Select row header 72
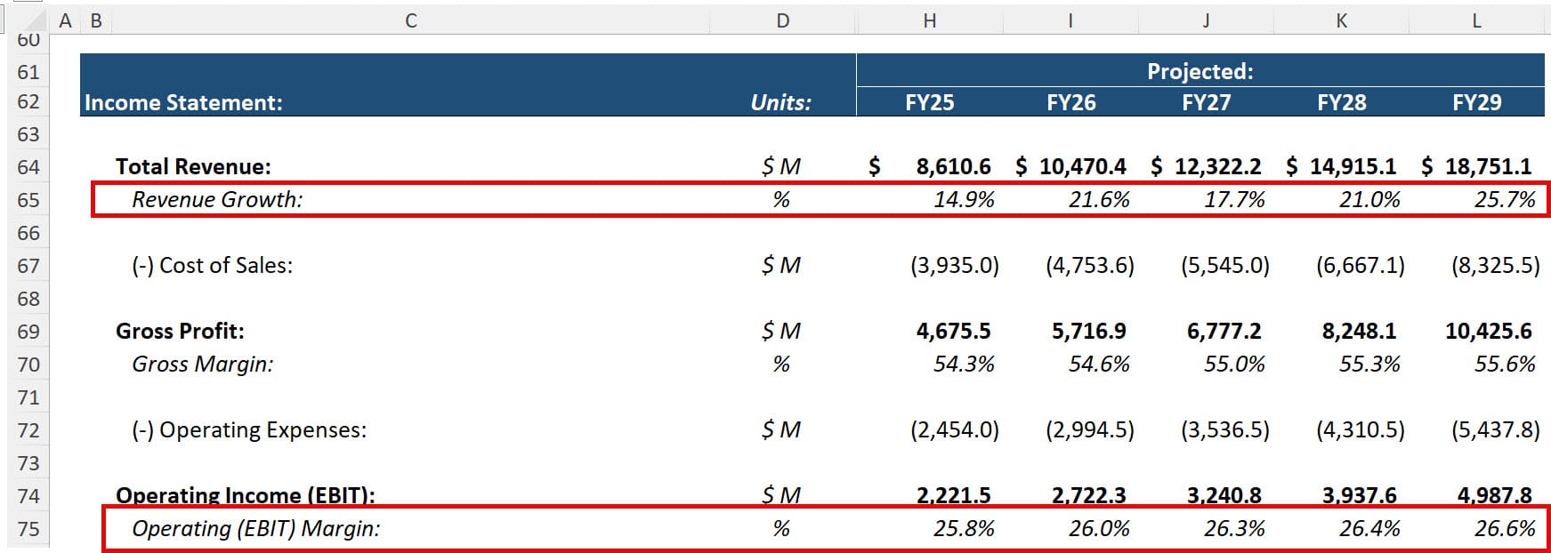The image size is (1551, 553). (x=28, y=429)
